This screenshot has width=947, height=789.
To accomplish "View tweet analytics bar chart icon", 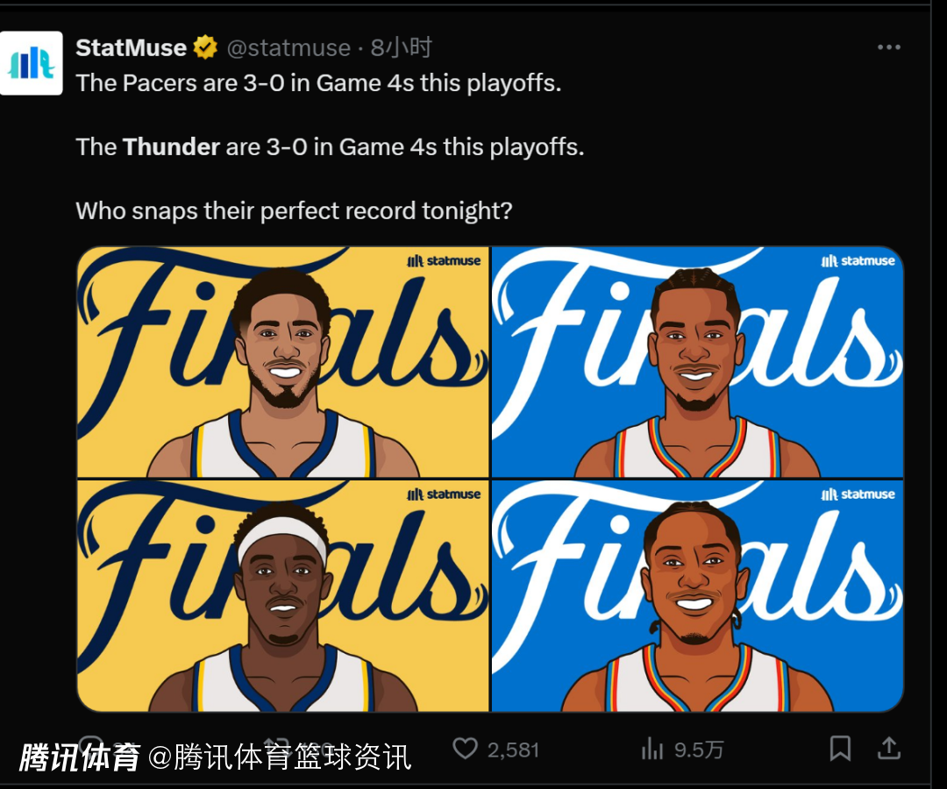I will [x=652, y=749].
